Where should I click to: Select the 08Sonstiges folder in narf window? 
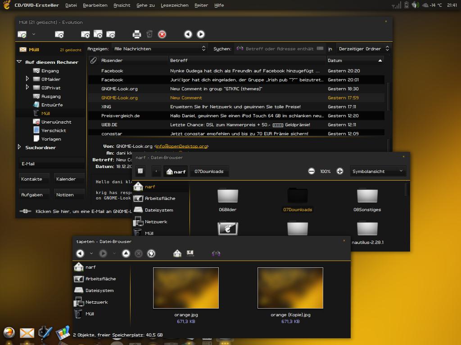click(x=367, y=199)
